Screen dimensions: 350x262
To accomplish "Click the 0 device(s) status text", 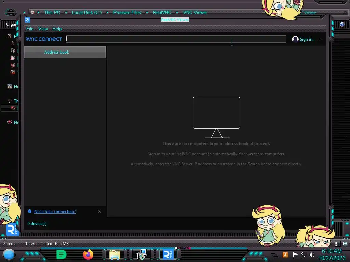I will (37, 224).
